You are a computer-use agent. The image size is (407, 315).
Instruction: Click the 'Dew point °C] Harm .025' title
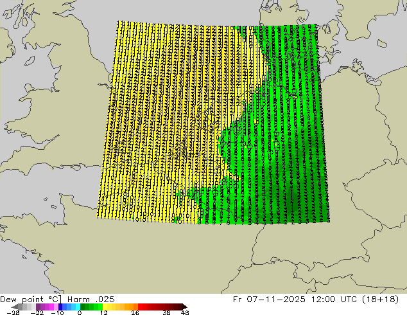pyautogui.click(x=57, y=300)
